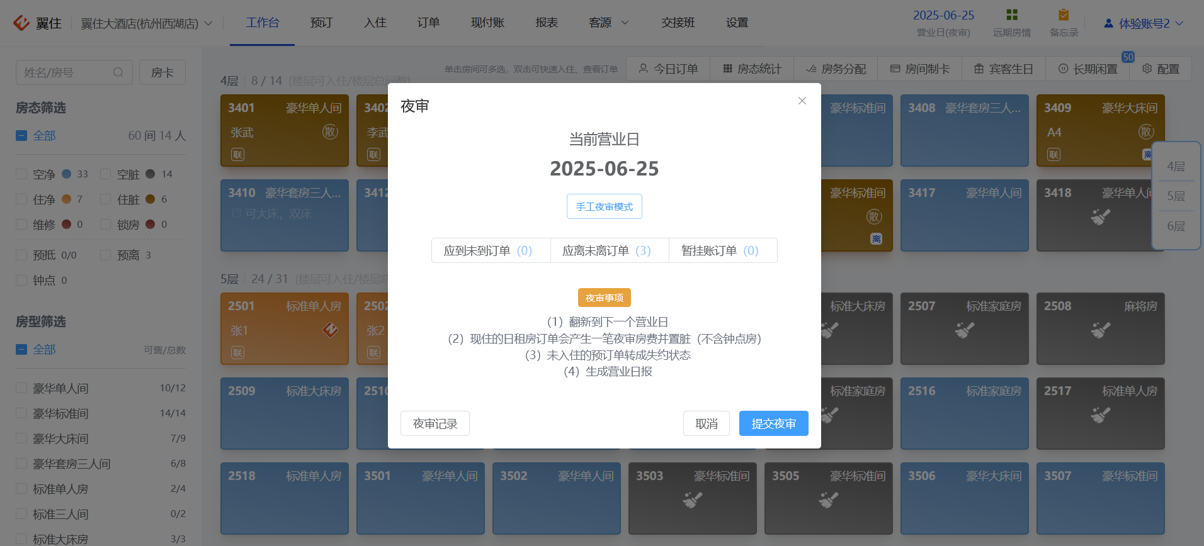Screen dimensions: 1204x546
Task: Click the cleaning broom icon on room 3418
Action: point(1101,217)
